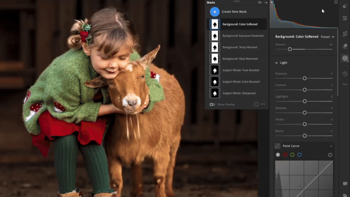350x197 pixels.
Task: Select the blue channel curve circle
Action: click(300, 155)
